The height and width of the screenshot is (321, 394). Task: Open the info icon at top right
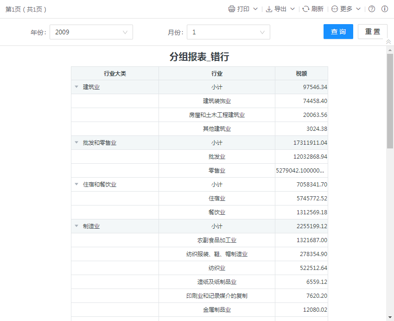pyautogui.click(x=385, y=9)
